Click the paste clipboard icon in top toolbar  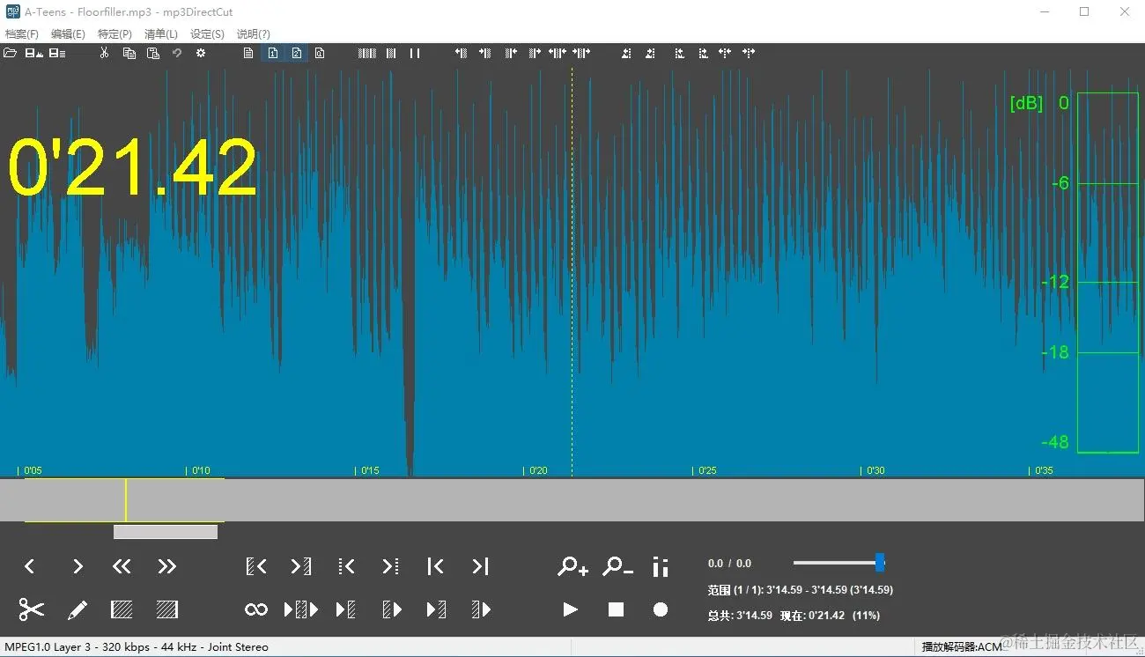click(153, 54)
